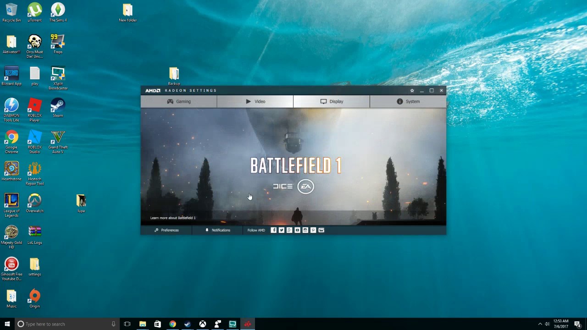
Task: Open Origin desktop icon
Action: pyautogui.click(x=34, y=298)
